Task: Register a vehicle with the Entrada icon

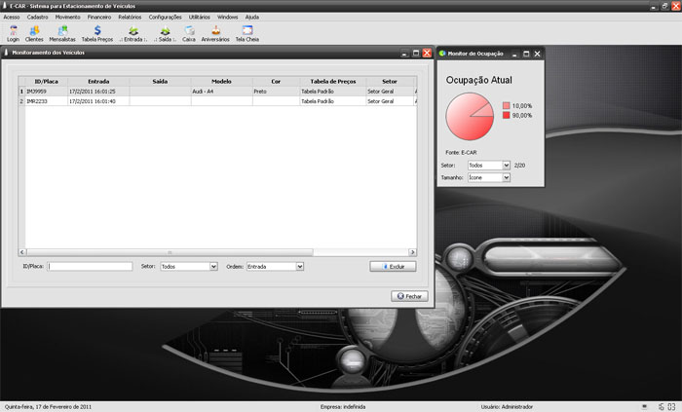Action: [x=133, y=33]
